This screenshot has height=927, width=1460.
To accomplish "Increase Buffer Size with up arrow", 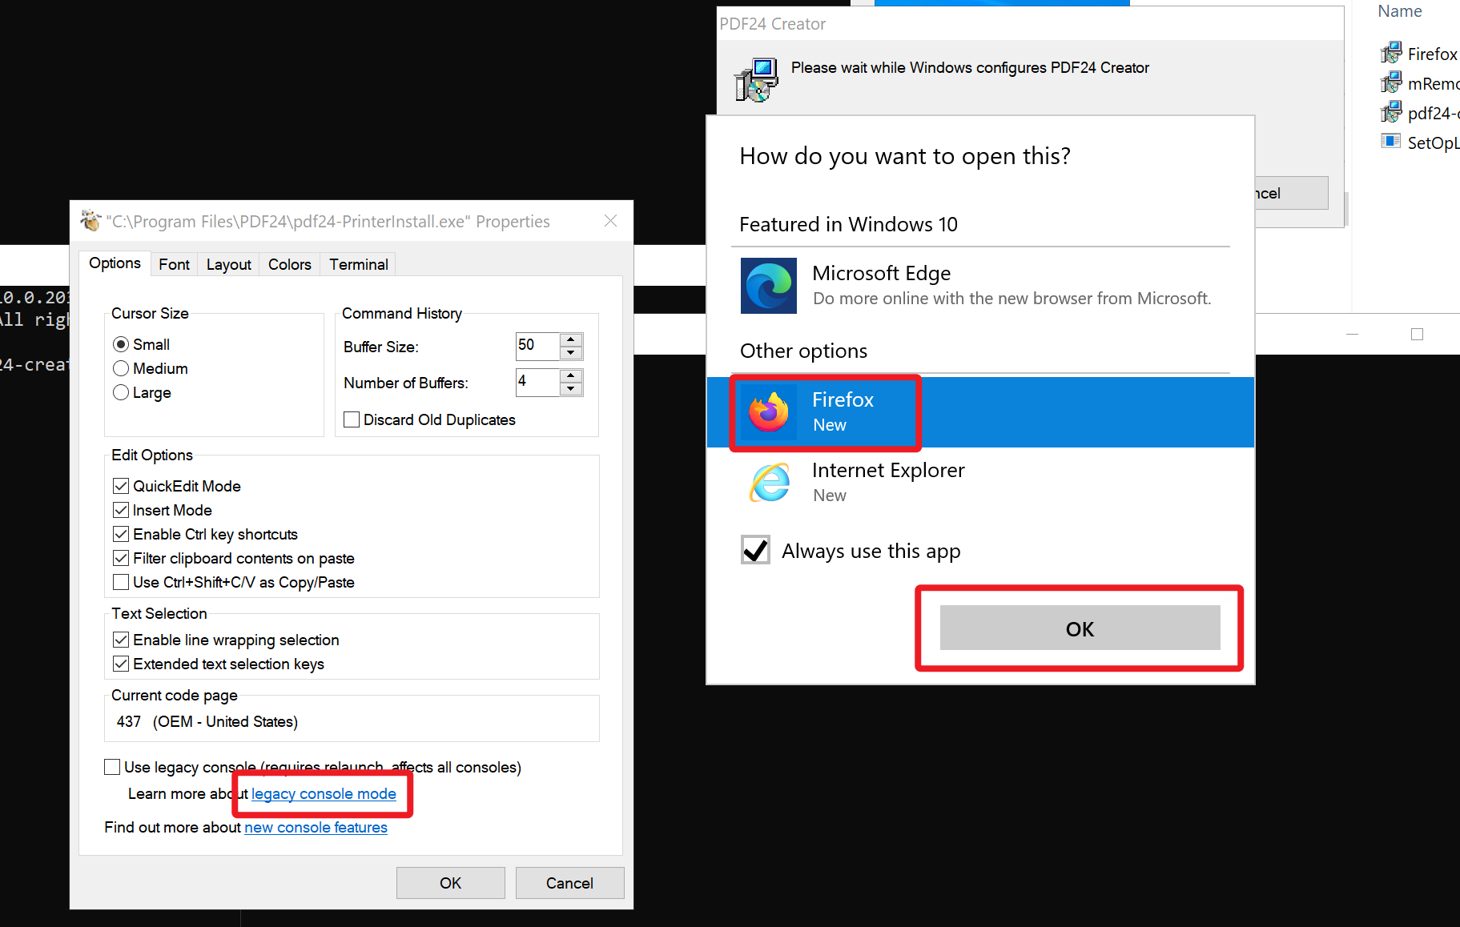I will 571,339.
